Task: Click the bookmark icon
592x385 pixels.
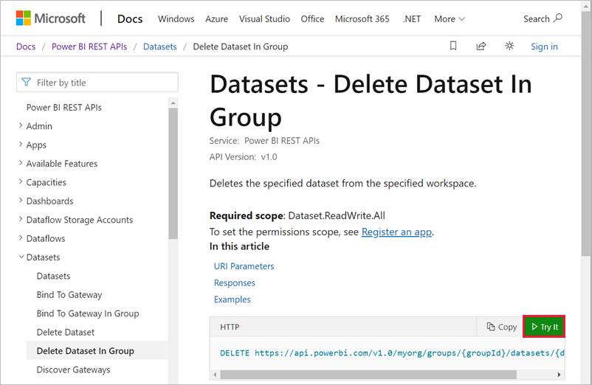Action: coord(453,46)
